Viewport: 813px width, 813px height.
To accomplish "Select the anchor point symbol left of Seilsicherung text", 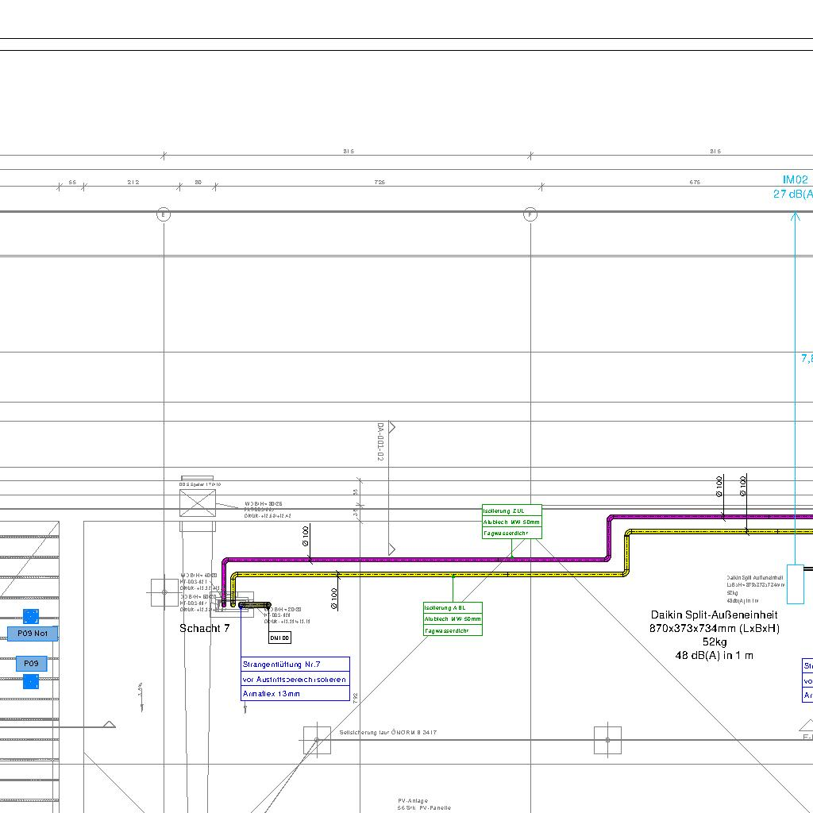I will pos(317,740).
